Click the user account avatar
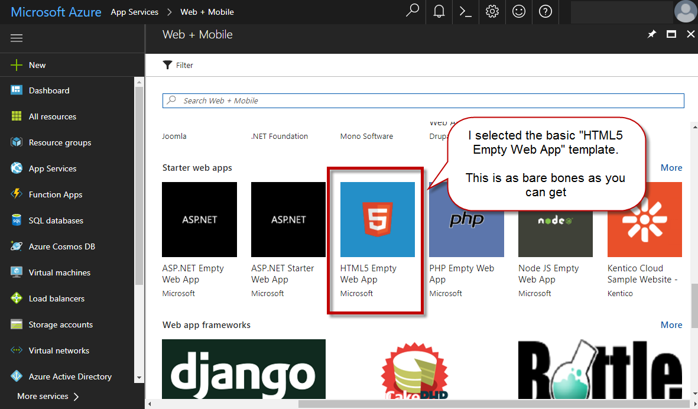698x409 pixels. tap(686, 11)
